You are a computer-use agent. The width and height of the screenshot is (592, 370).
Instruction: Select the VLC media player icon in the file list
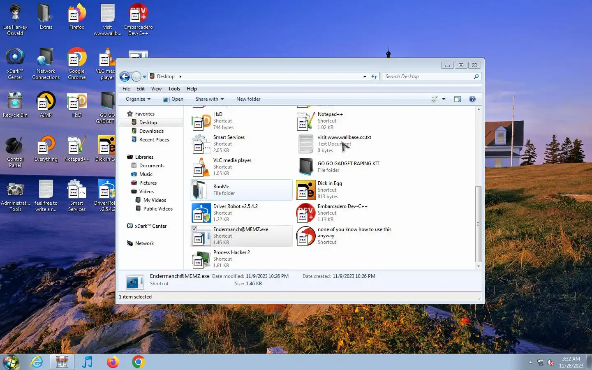201,167
